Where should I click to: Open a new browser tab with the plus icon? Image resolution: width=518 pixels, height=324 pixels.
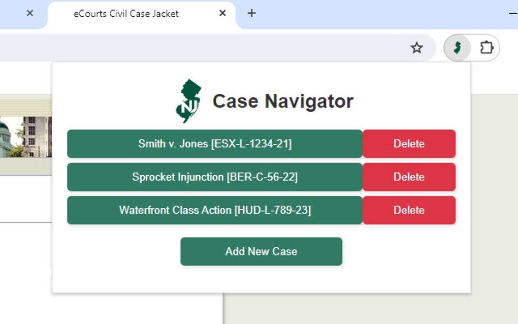point(251,13)
